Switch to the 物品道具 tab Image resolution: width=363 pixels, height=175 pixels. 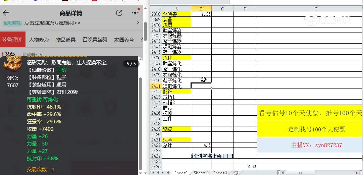(x=65, y=40)
